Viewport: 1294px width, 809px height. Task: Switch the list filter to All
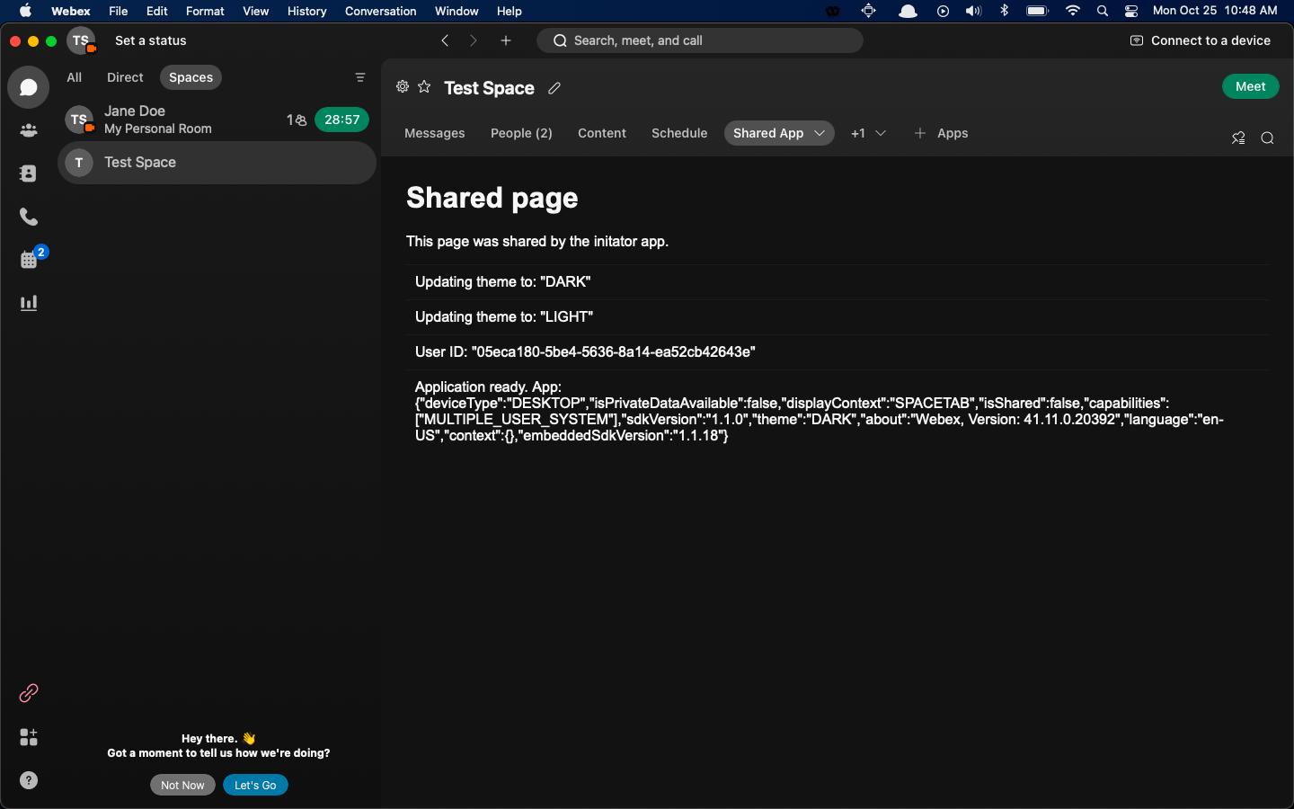point(75,77)
